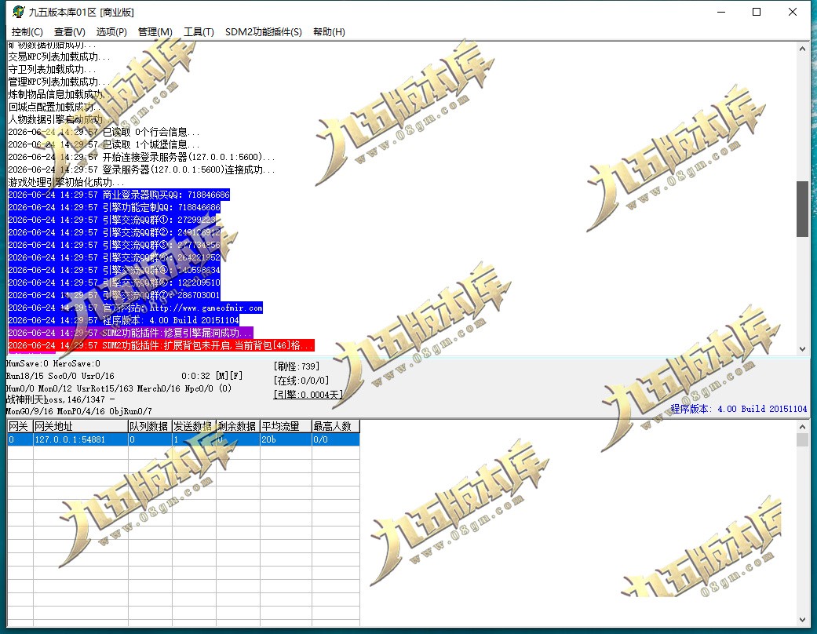Click gateway list scrollbar up arrow

[x=802, y=427]
